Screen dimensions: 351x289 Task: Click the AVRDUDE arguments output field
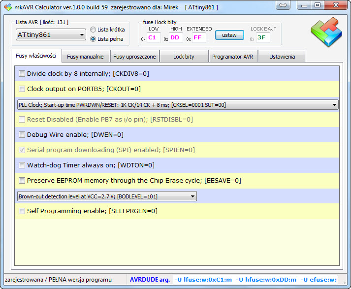tap(255, 280)
